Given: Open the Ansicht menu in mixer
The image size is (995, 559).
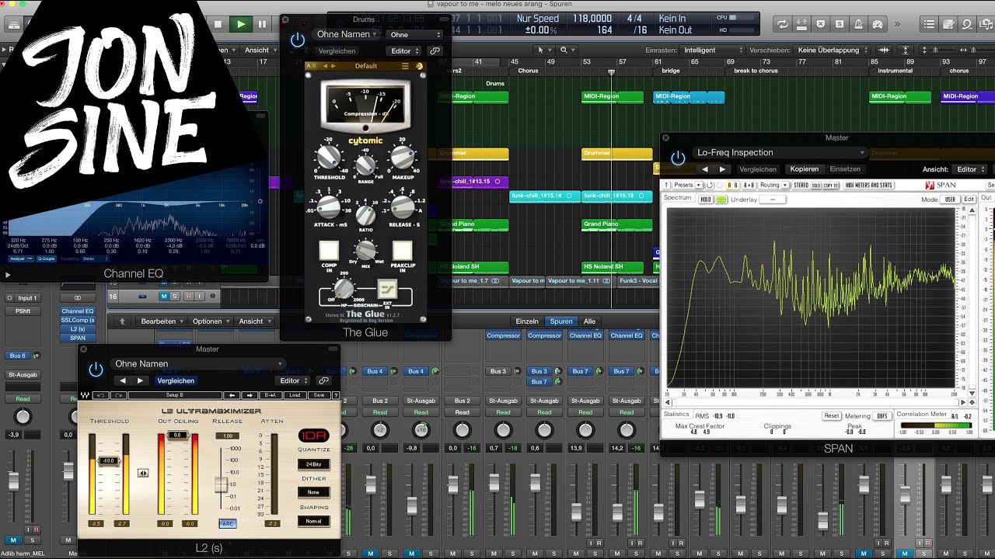Looking at the screenshot, I should point(255,321).
